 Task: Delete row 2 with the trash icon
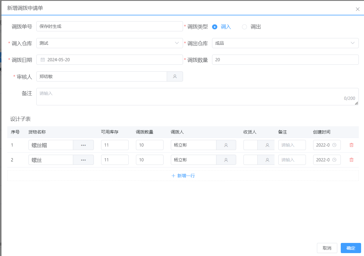(352, 160)
